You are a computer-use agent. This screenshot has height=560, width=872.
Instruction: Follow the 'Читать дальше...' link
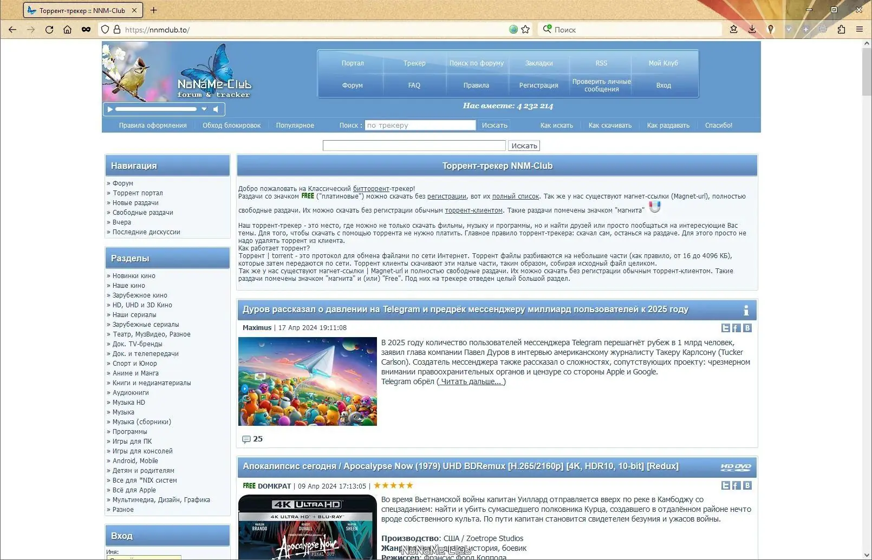pos(471,381)
